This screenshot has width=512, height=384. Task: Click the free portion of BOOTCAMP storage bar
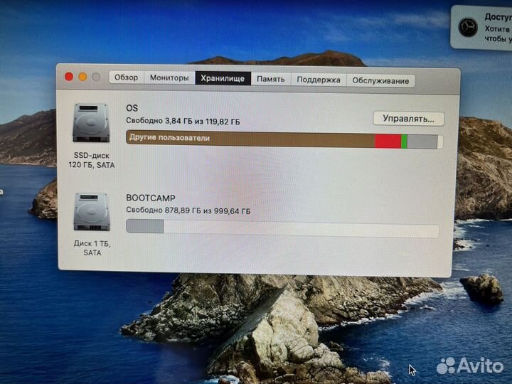(x=302, y=230)
